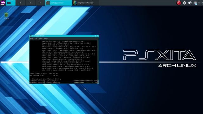The height and width of the screenshot is (114, 203).
Task: Click the panel clock
Action: [200, 3]
